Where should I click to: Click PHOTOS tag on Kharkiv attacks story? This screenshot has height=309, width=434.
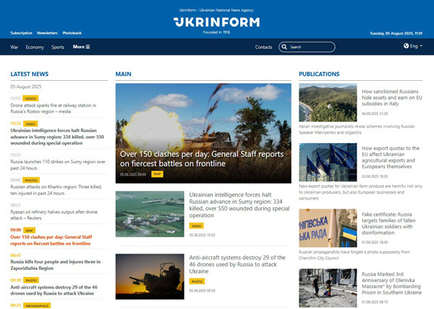click(x=31, y=180)
